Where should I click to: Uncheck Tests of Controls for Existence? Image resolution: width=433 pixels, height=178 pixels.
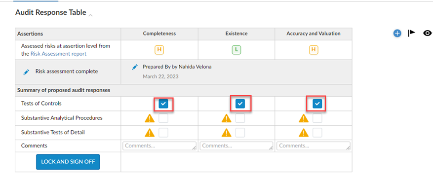[240, 104]
